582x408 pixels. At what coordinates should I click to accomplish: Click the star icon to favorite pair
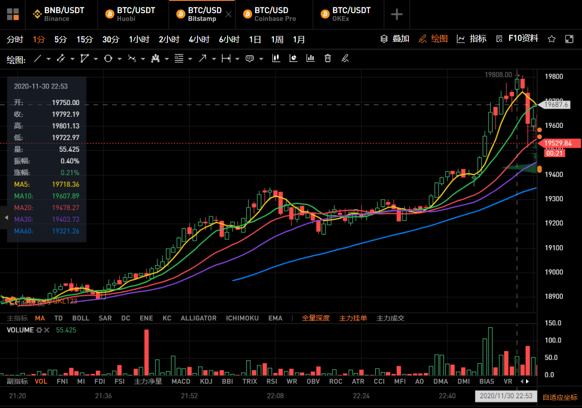pyautogui.click(x=551, y=39)
